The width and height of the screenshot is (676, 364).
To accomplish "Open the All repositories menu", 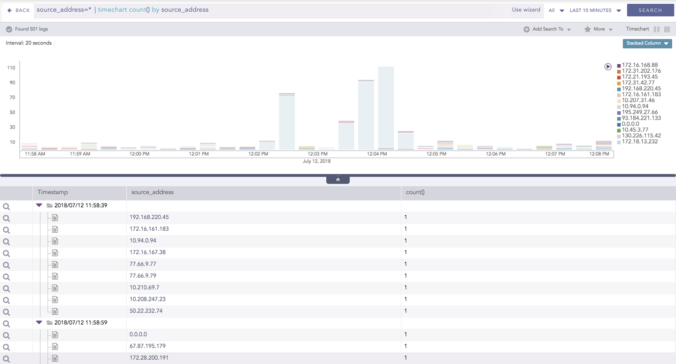I will pos(556,10).
